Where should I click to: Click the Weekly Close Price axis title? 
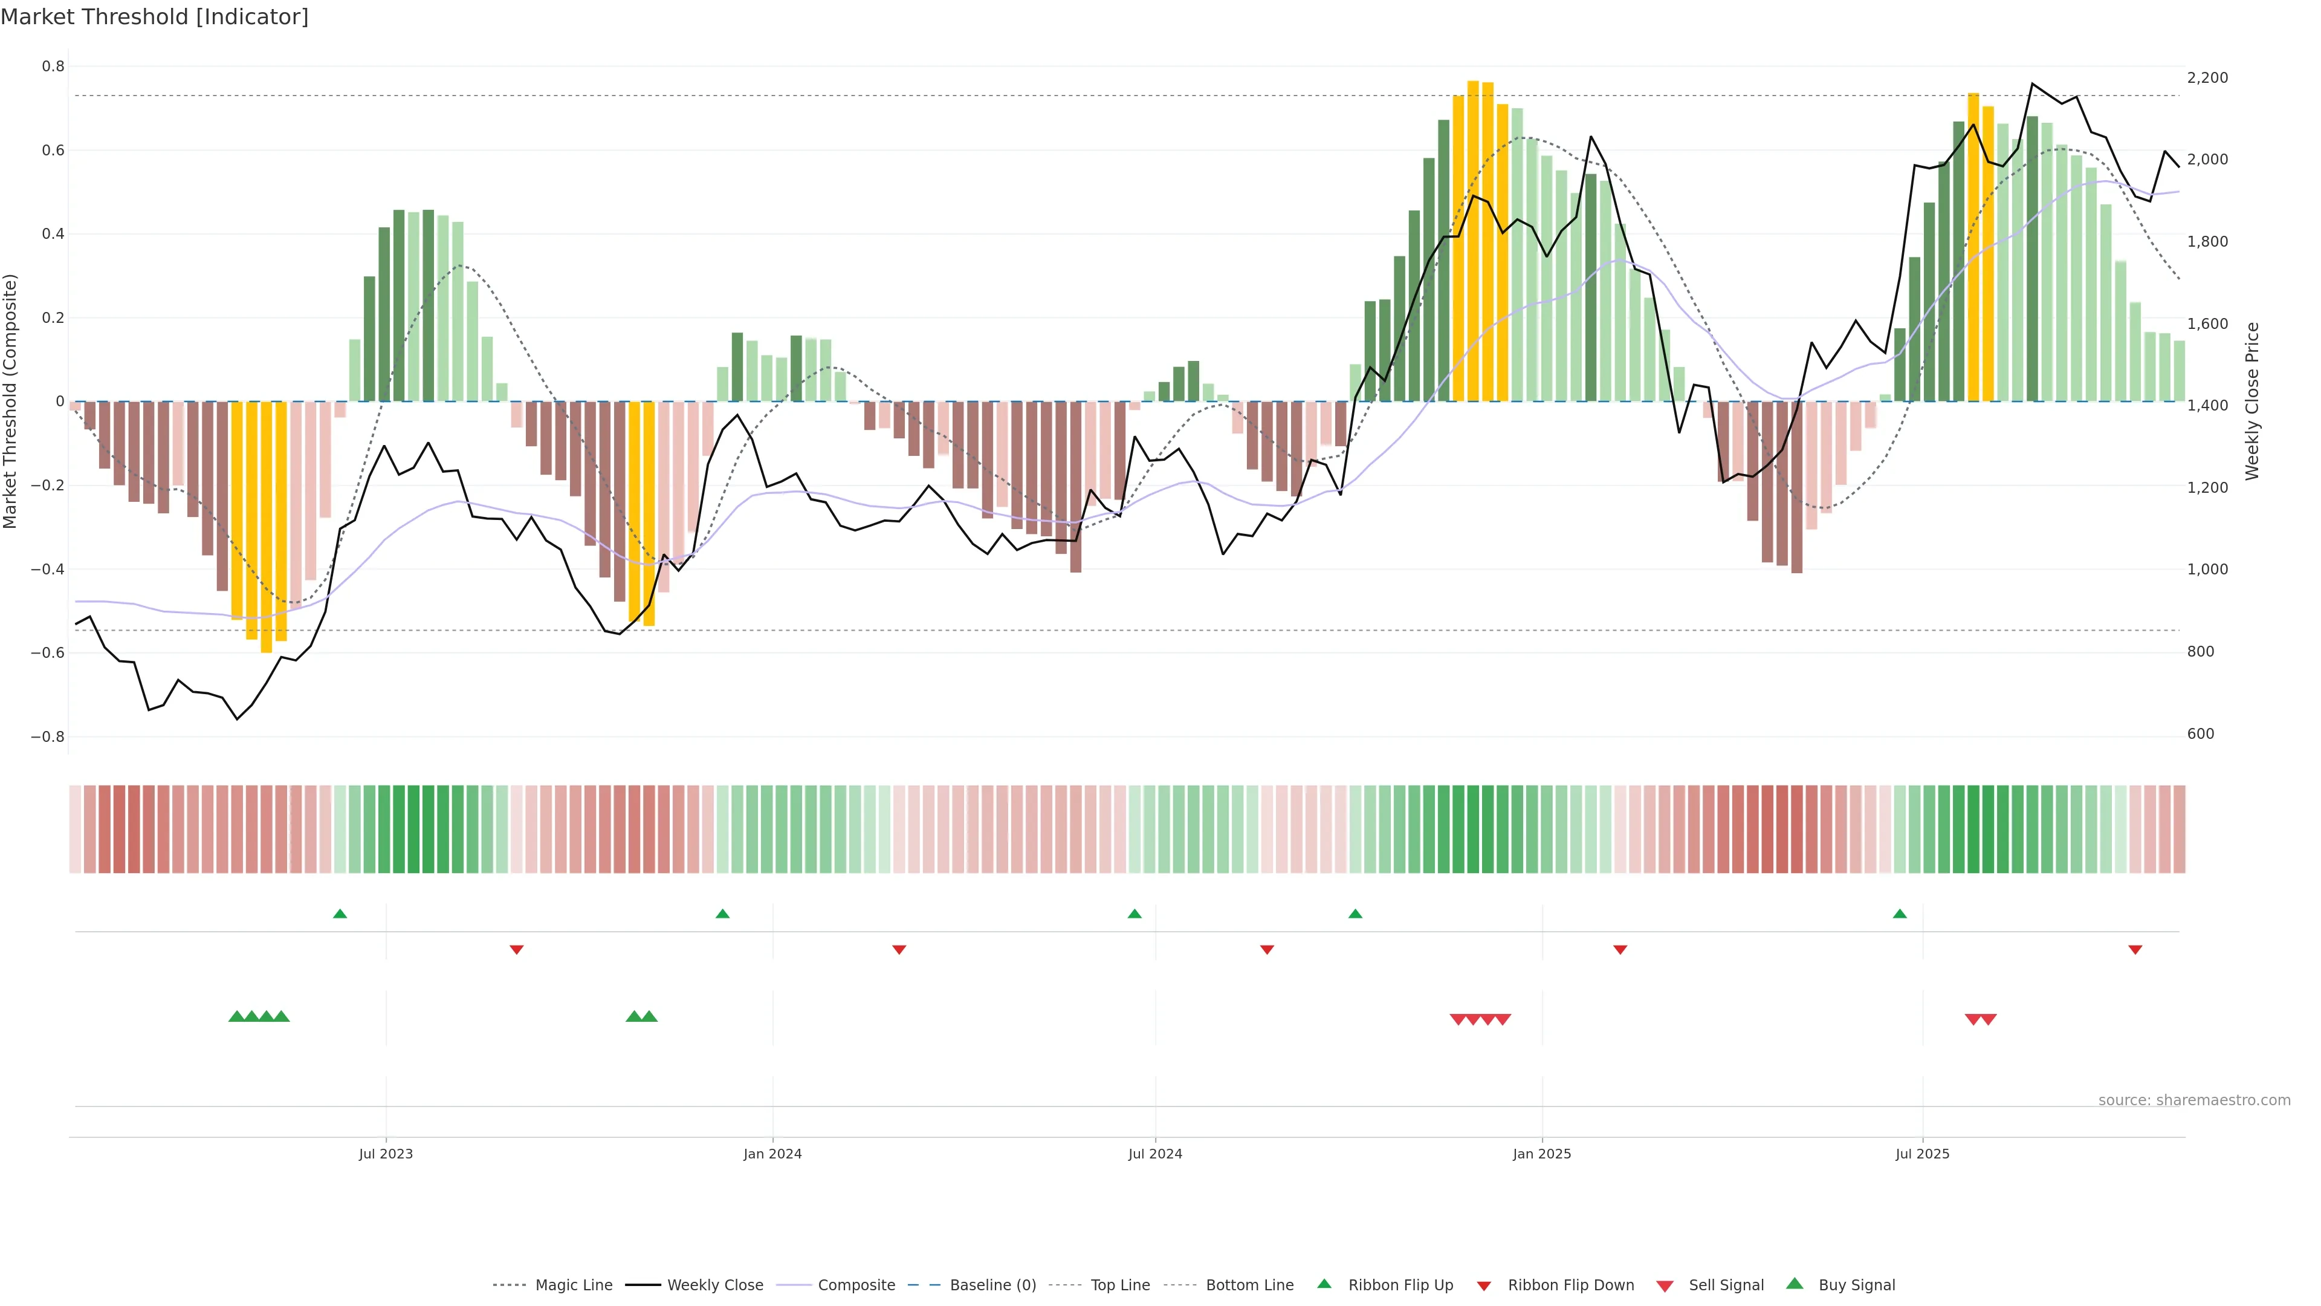2253,401
